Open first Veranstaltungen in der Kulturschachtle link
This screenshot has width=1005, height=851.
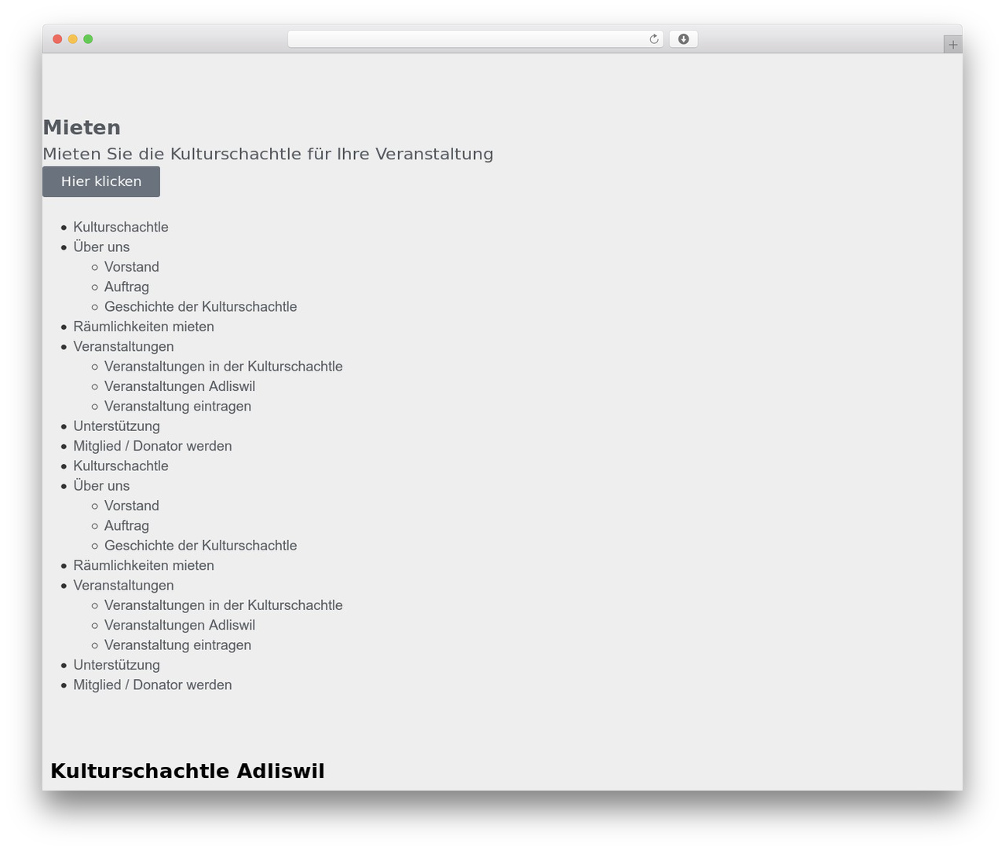tap(223, 367)
